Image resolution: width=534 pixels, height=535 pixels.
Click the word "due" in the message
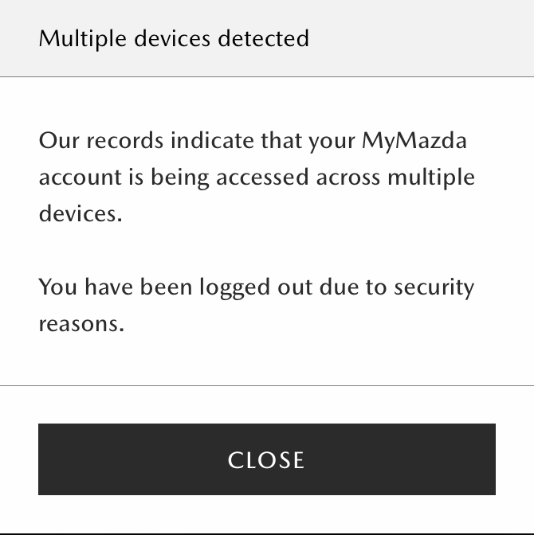tap(339, 287)
